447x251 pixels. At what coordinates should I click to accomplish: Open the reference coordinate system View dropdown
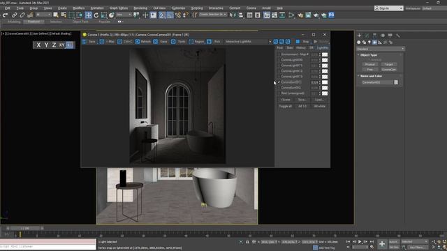point(124,15)
